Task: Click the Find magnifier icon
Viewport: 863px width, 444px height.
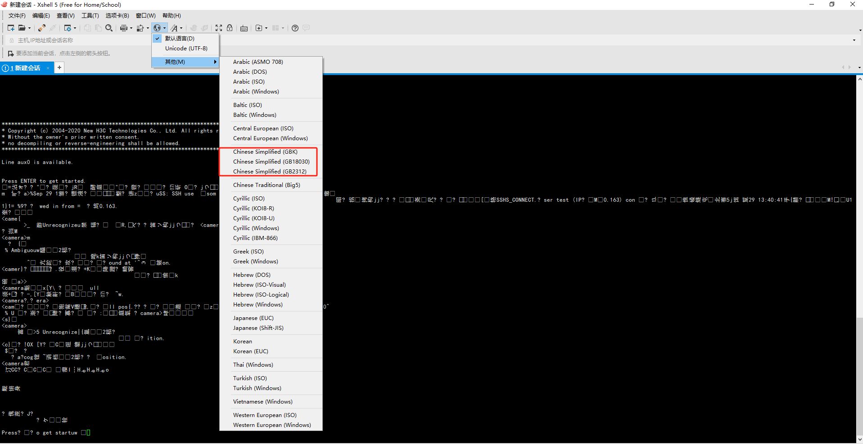Action: point(109,28)
